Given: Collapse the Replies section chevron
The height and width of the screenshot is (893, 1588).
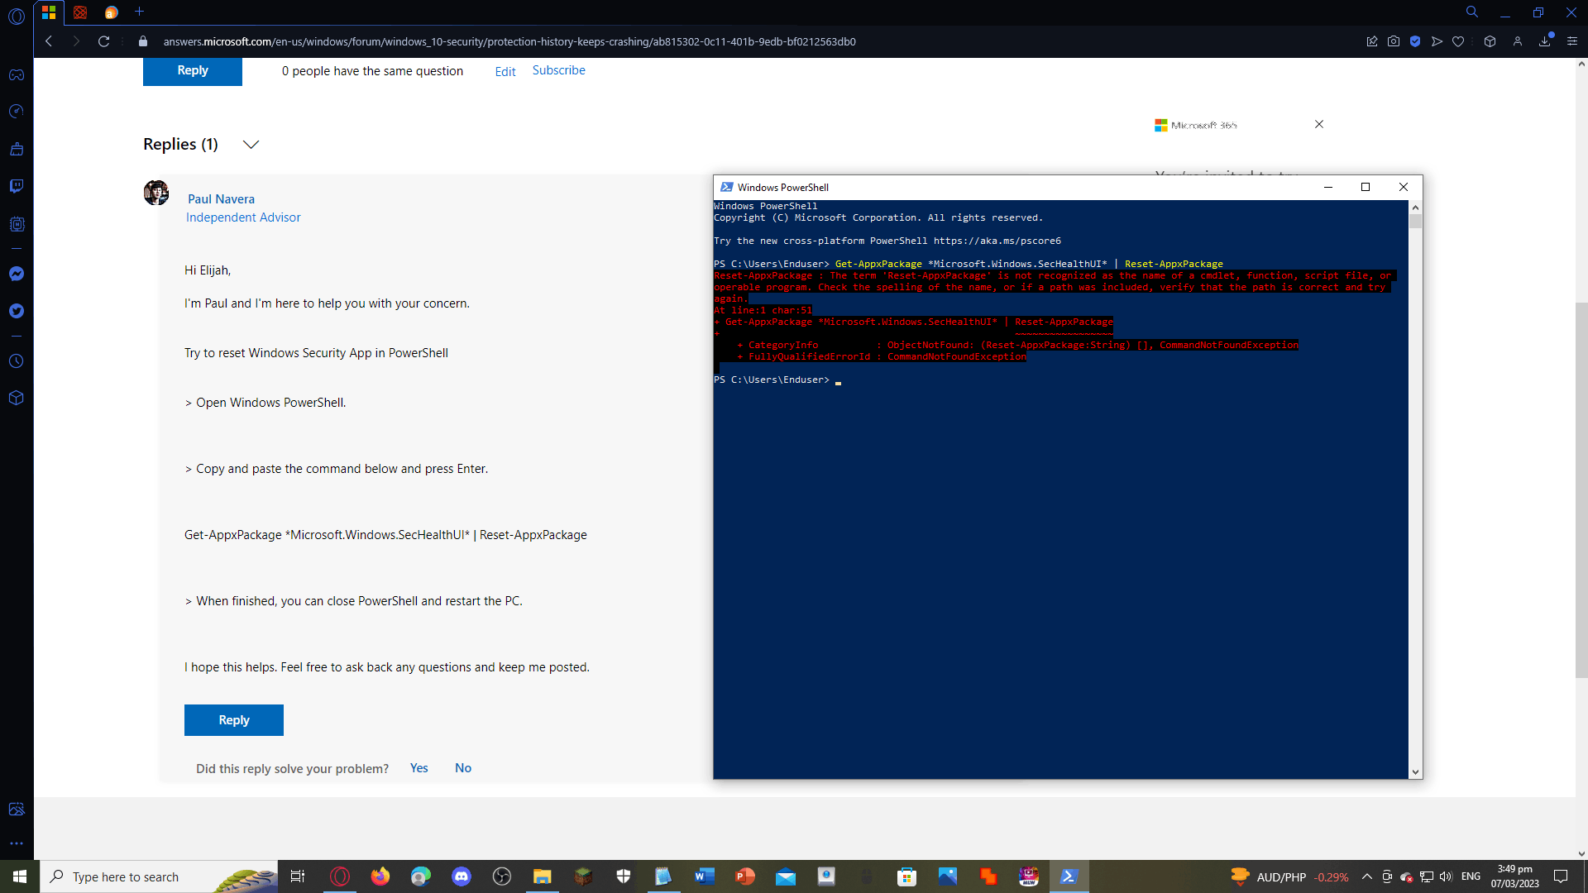Looking at the screenshot, I should [x=251, y=145].
